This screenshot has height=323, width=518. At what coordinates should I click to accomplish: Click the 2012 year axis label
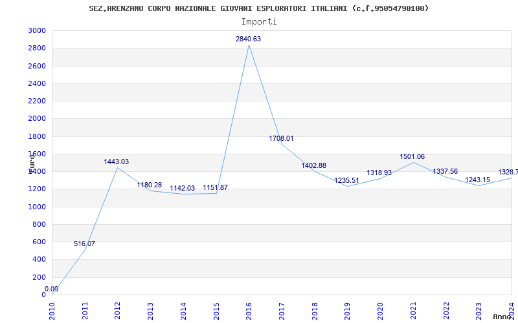point(118,309)
